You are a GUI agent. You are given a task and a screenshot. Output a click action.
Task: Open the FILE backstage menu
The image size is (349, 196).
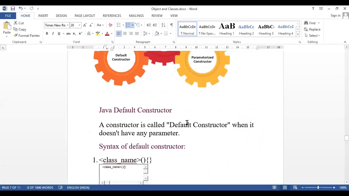(8, 16)
